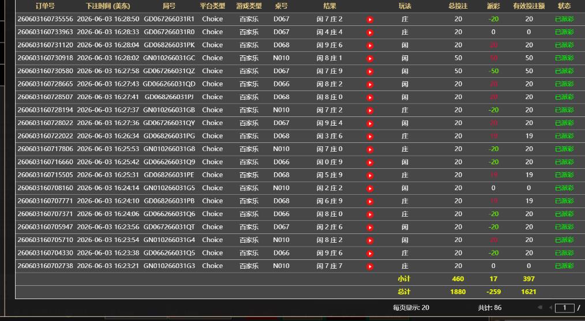Click the 桌号 column header
The height and width of the screenshot is (321, 585).
[x=281, y=6]
